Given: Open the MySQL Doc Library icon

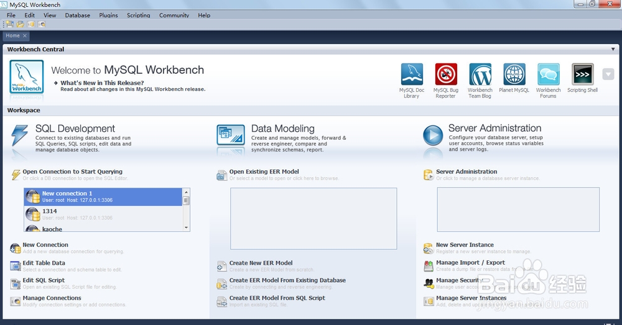Looking at the screenshot, I should pos(412,74).
